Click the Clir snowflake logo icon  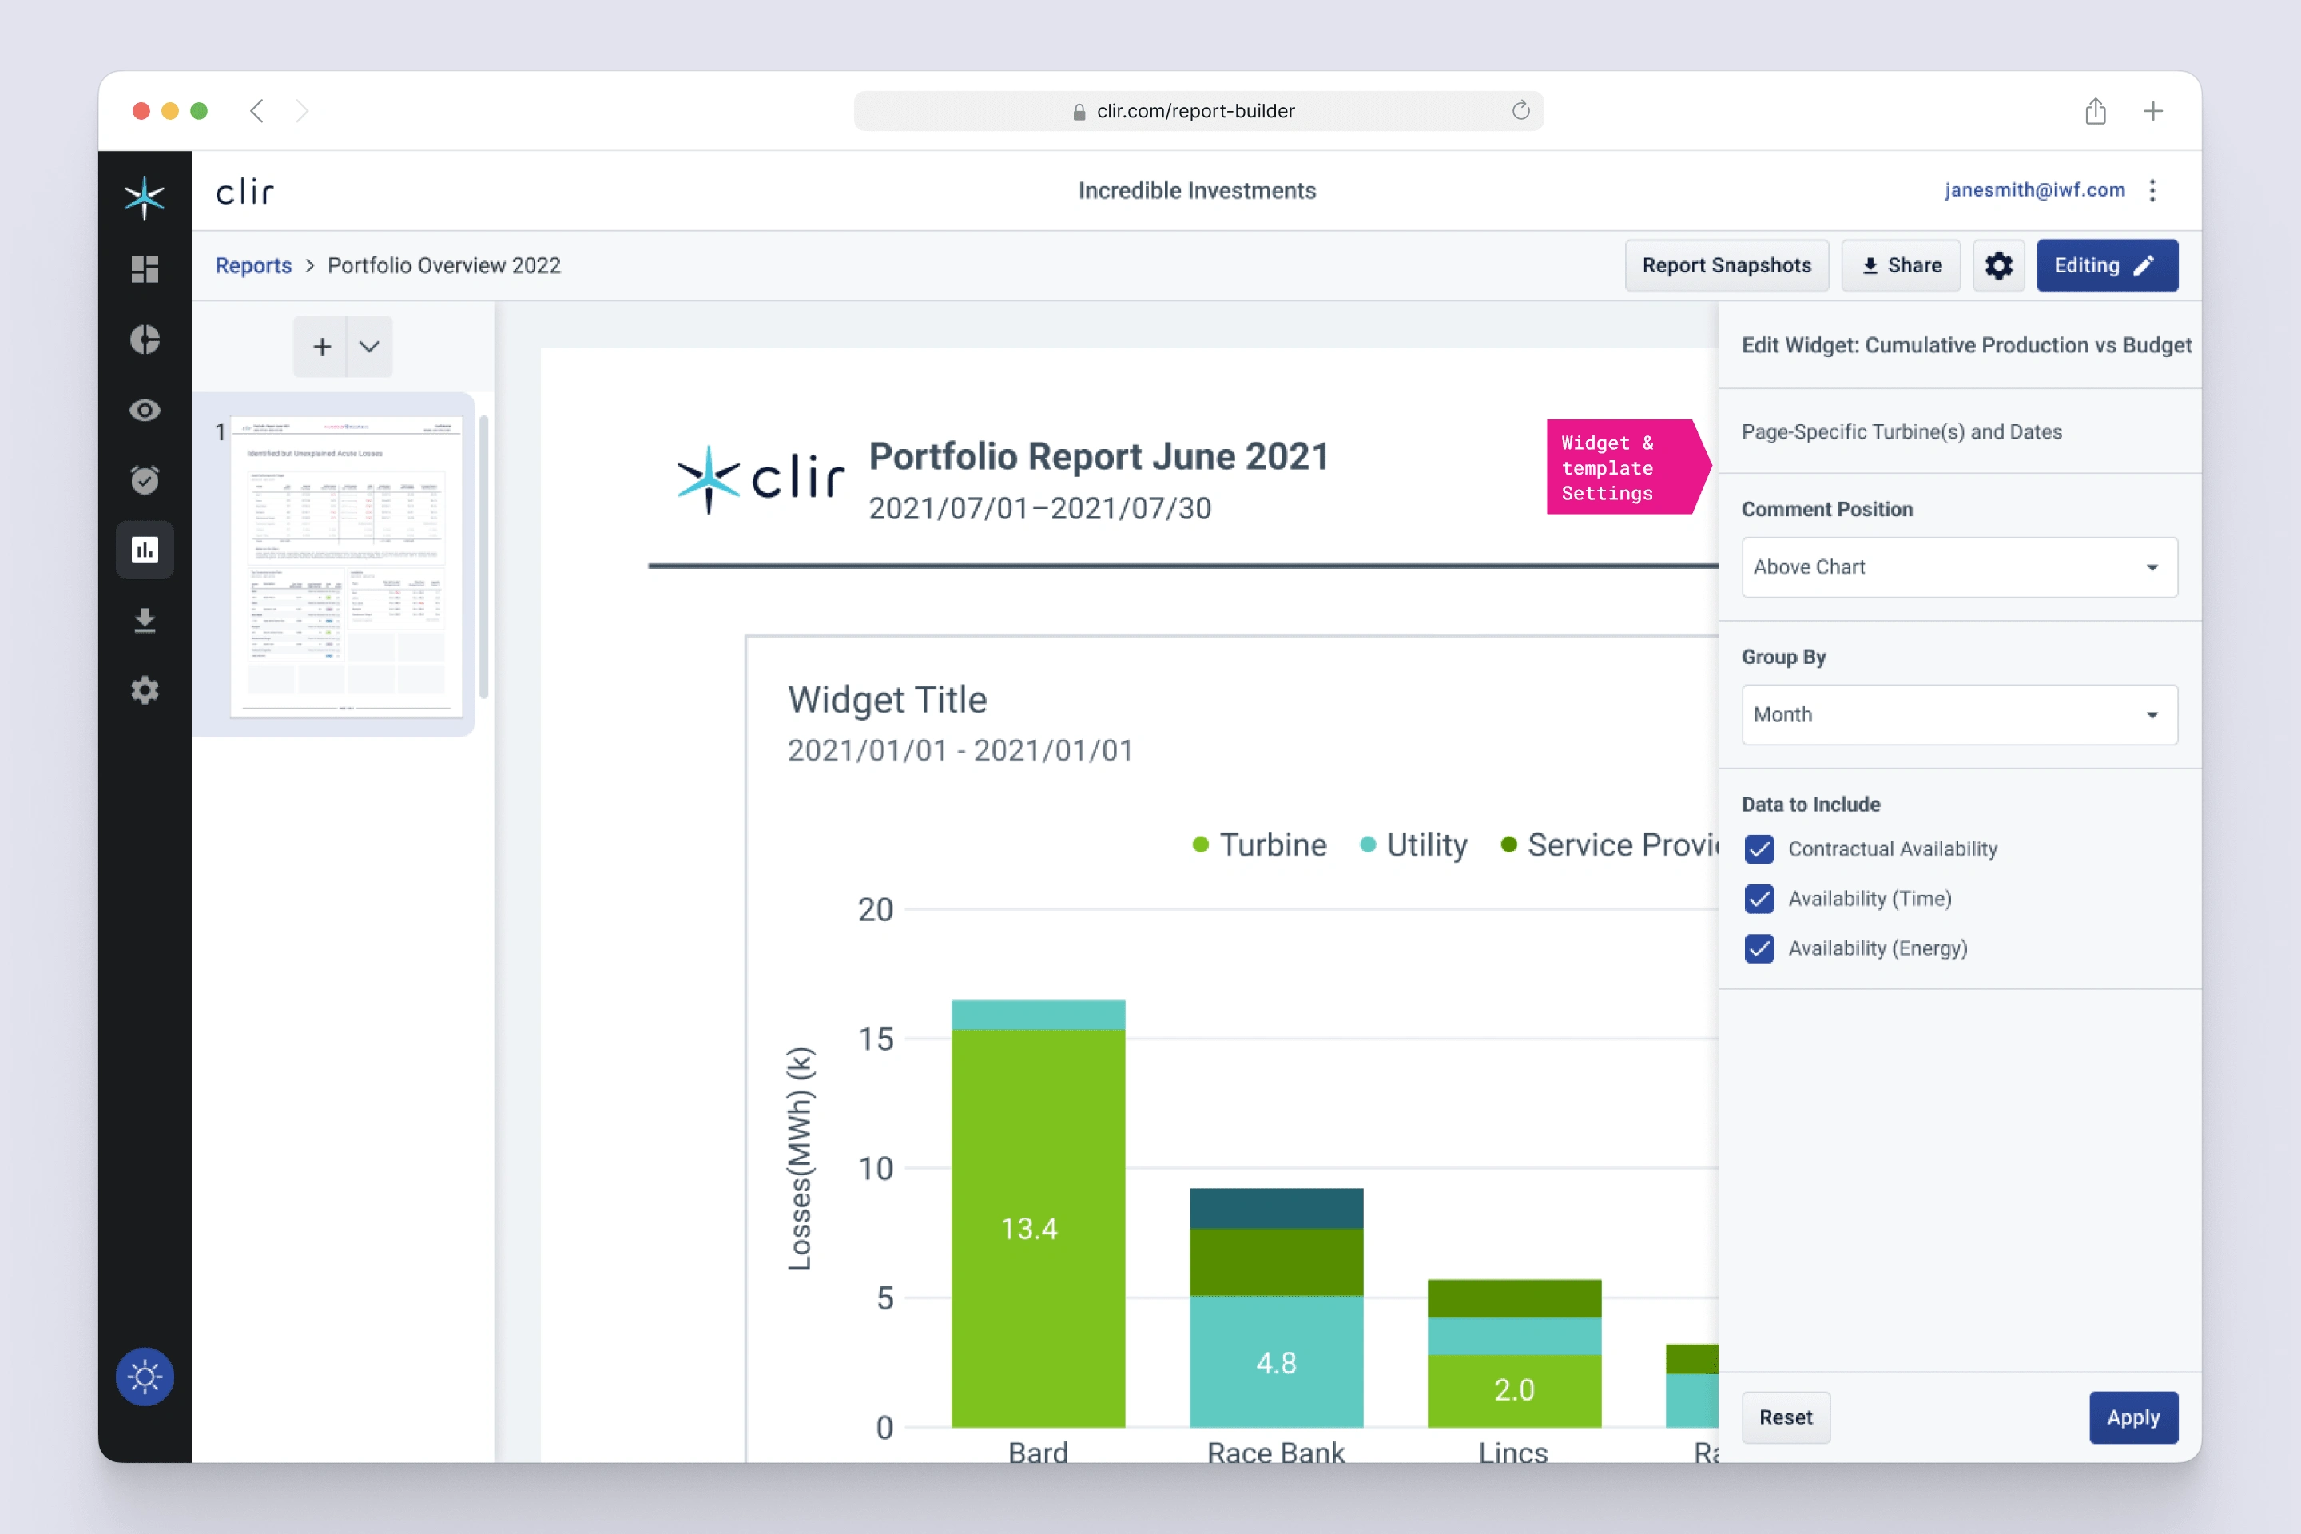(x=145, y=192)
